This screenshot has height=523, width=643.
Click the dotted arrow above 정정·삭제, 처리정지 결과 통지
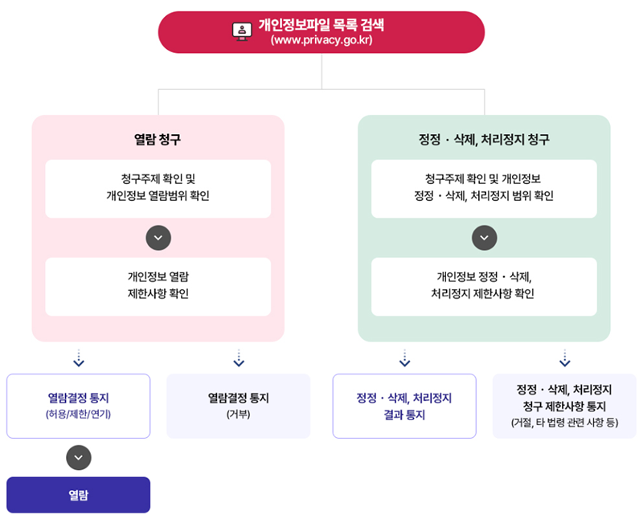pyautogui.click(x=404, y=358)
